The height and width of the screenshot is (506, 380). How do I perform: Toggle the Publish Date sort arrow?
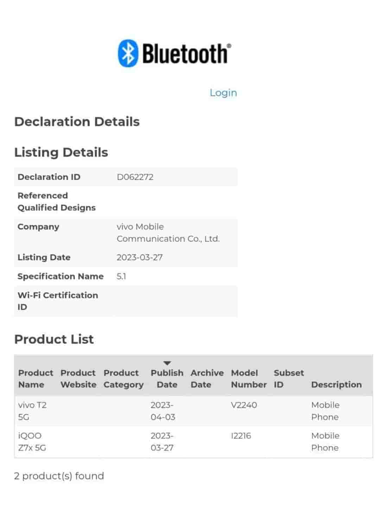tap(167, 363)
